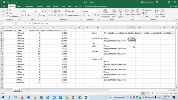Collapse the ribbon with the chevron
This screenshot has width=178, height=100.
pos(176,19)
